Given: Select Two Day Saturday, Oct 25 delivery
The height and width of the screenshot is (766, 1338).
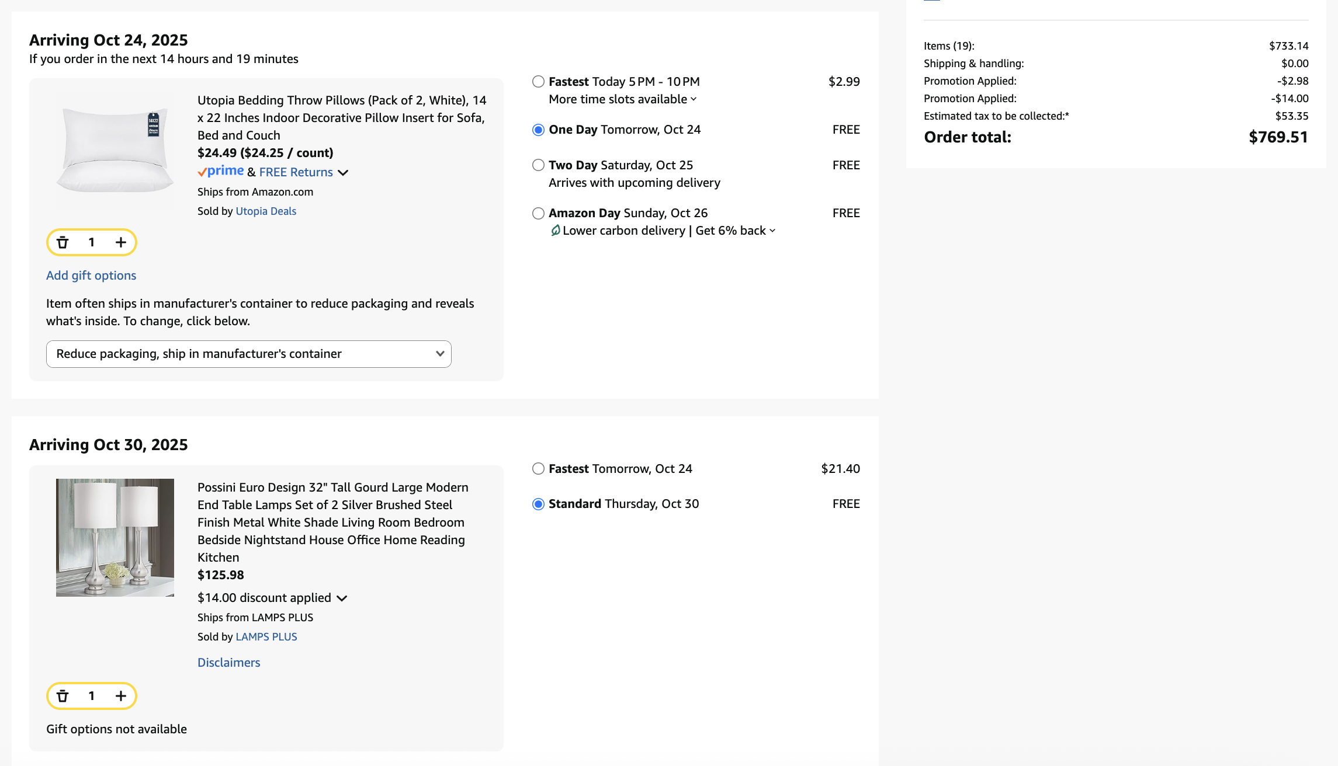Looking at the screenshot, I should (538, 165).
